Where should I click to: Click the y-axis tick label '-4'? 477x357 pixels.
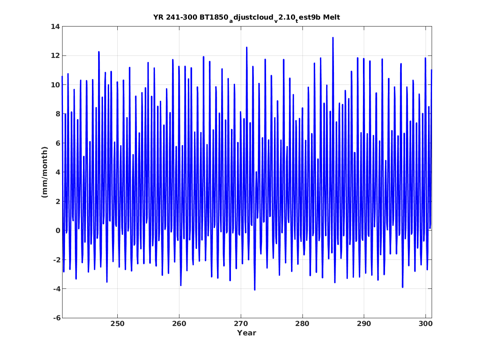56,289
